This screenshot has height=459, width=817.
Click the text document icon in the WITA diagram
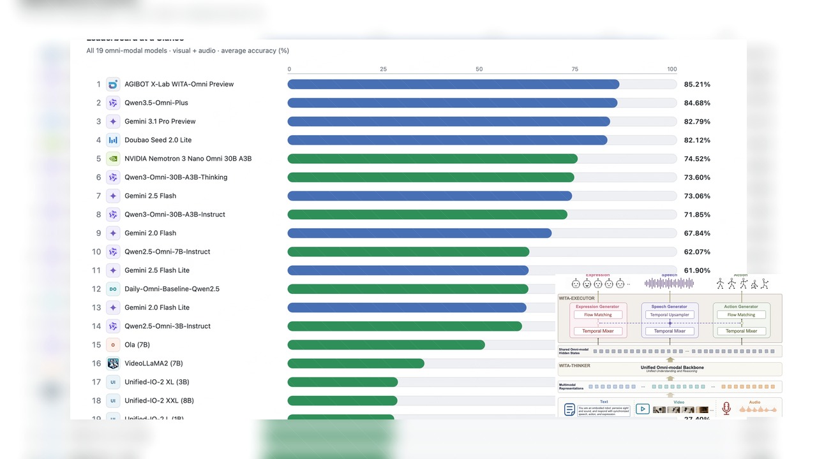pyautogui.click(x=570, y=409)
